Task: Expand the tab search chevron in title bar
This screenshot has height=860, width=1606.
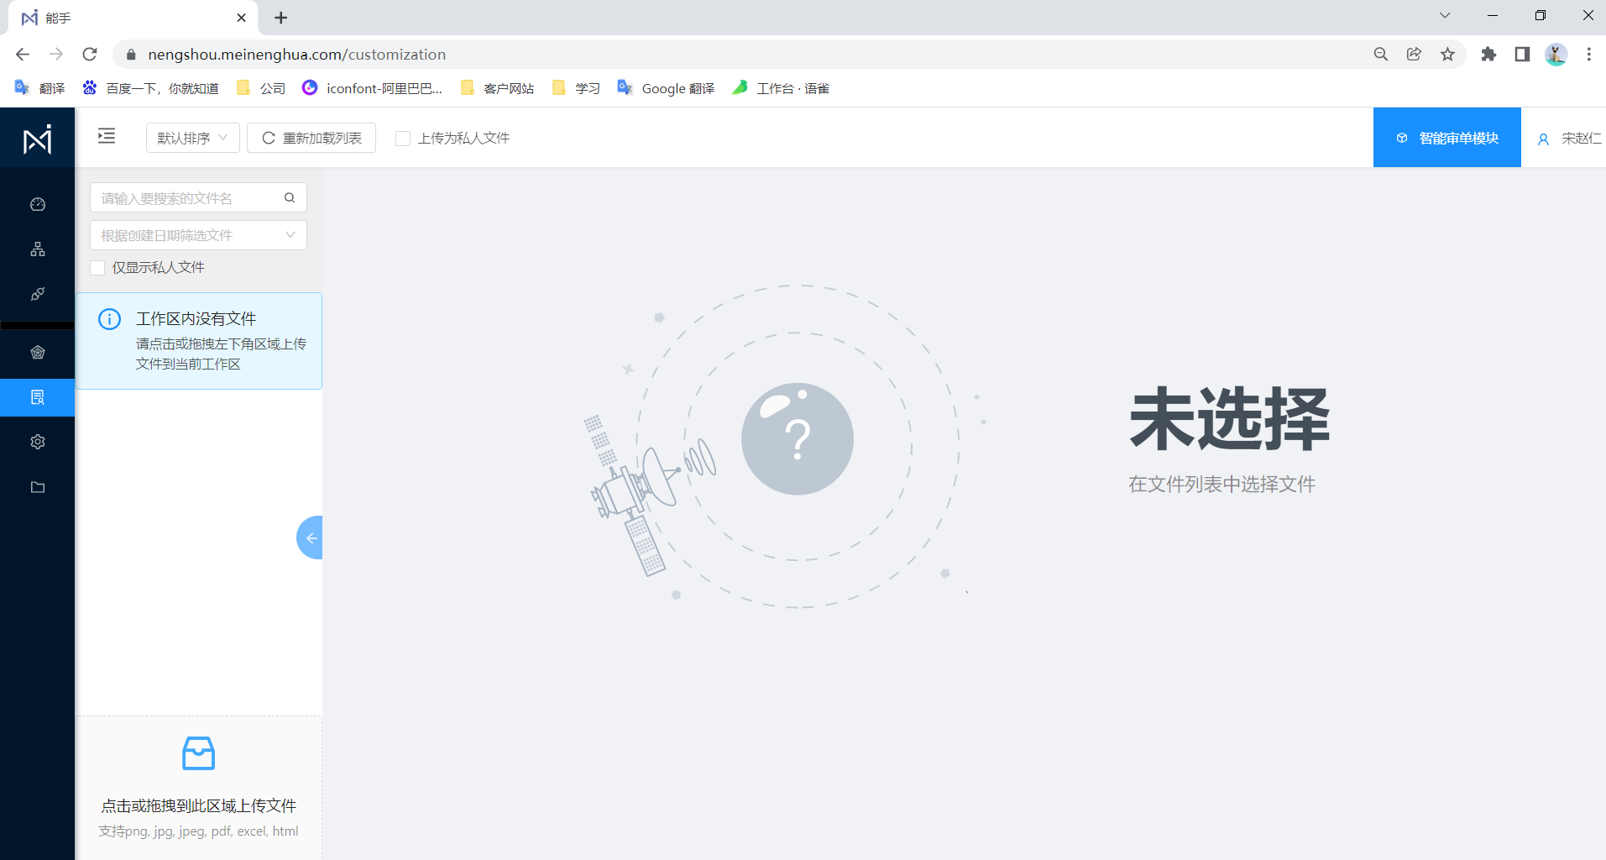Action: 1445,16
